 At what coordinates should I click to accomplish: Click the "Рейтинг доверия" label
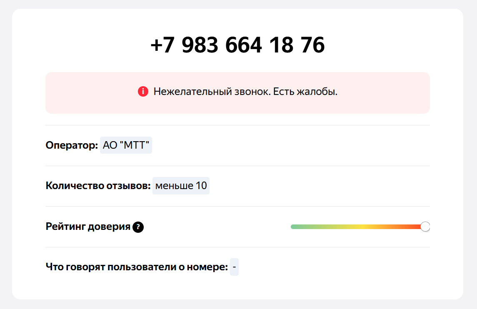pos(88,227)
